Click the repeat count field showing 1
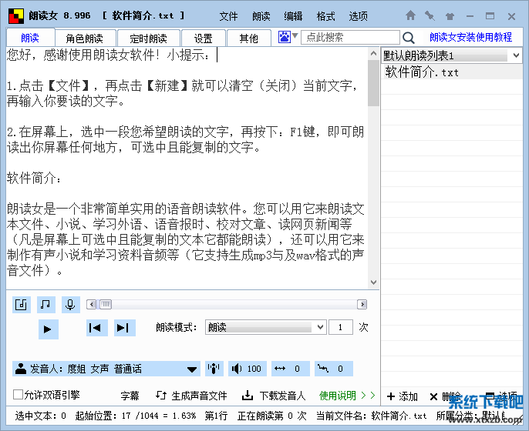Screen dimensions: 529x431 point(341,327)
